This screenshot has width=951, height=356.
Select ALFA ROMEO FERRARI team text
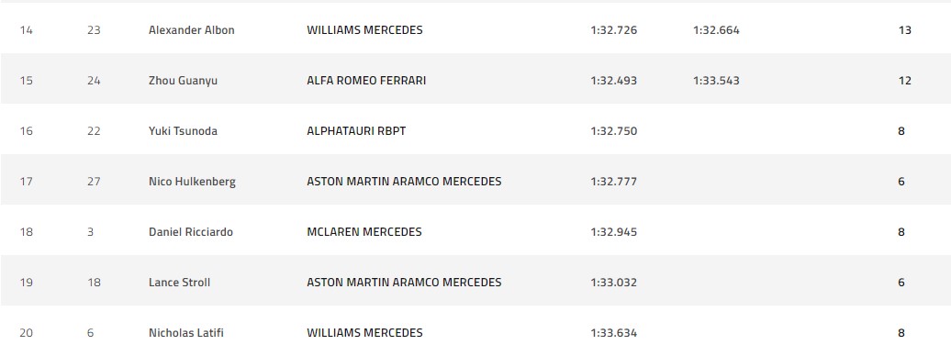(366, 81)
